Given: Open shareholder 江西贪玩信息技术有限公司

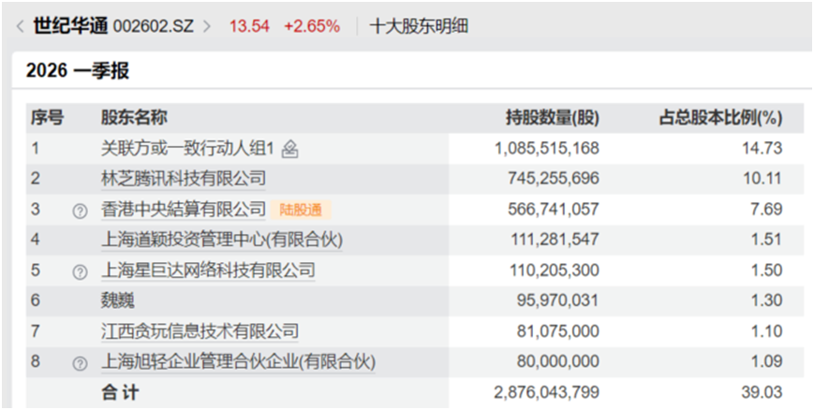Looking at the screenshot, I should pyautogui.click(x=200, y=331).
